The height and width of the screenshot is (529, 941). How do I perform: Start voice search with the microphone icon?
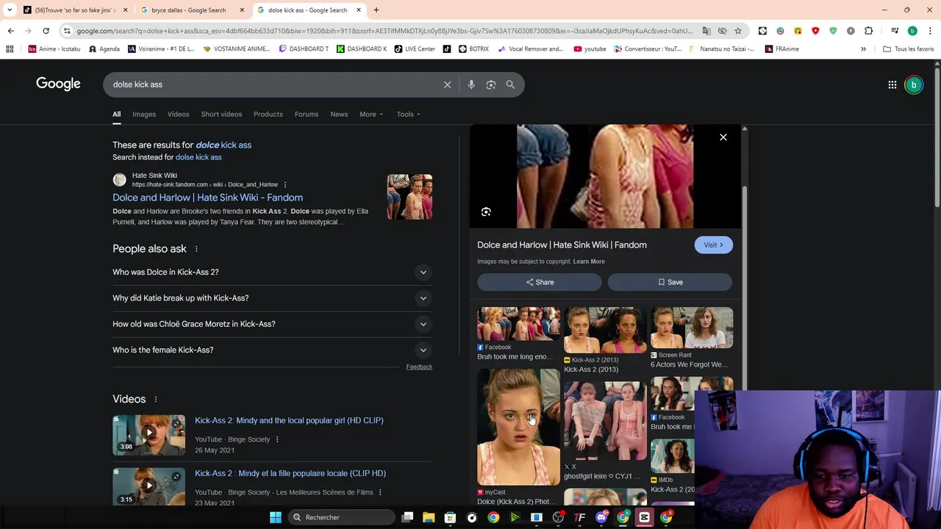click(x=471, y=84)
